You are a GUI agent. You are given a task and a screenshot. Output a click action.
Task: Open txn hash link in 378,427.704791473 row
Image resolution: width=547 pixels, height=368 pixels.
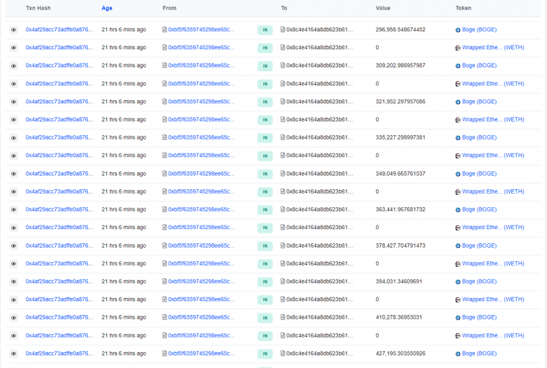click(59, 246)
